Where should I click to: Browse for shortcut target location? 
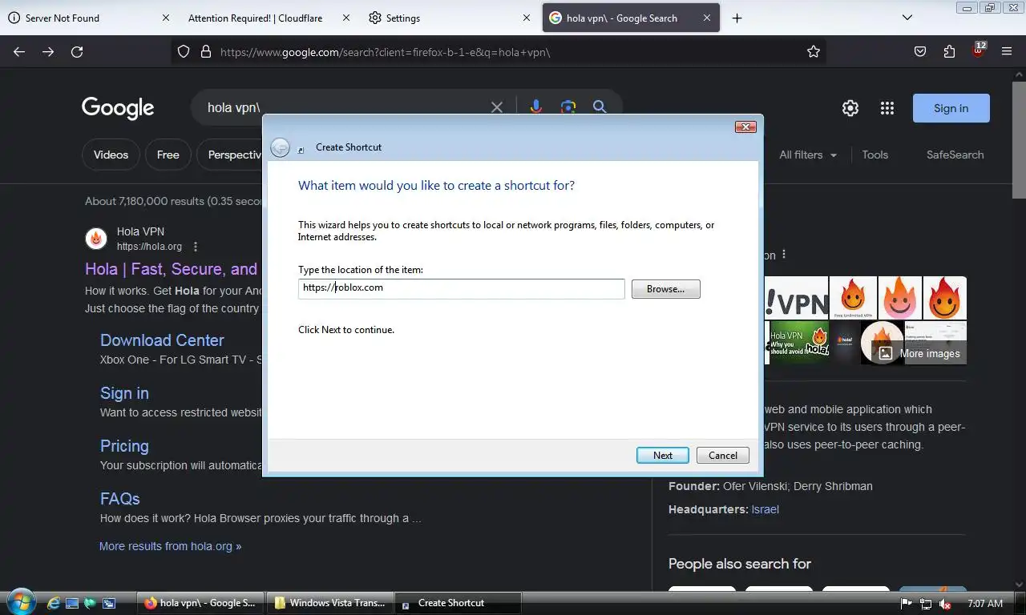pos(666,289)
